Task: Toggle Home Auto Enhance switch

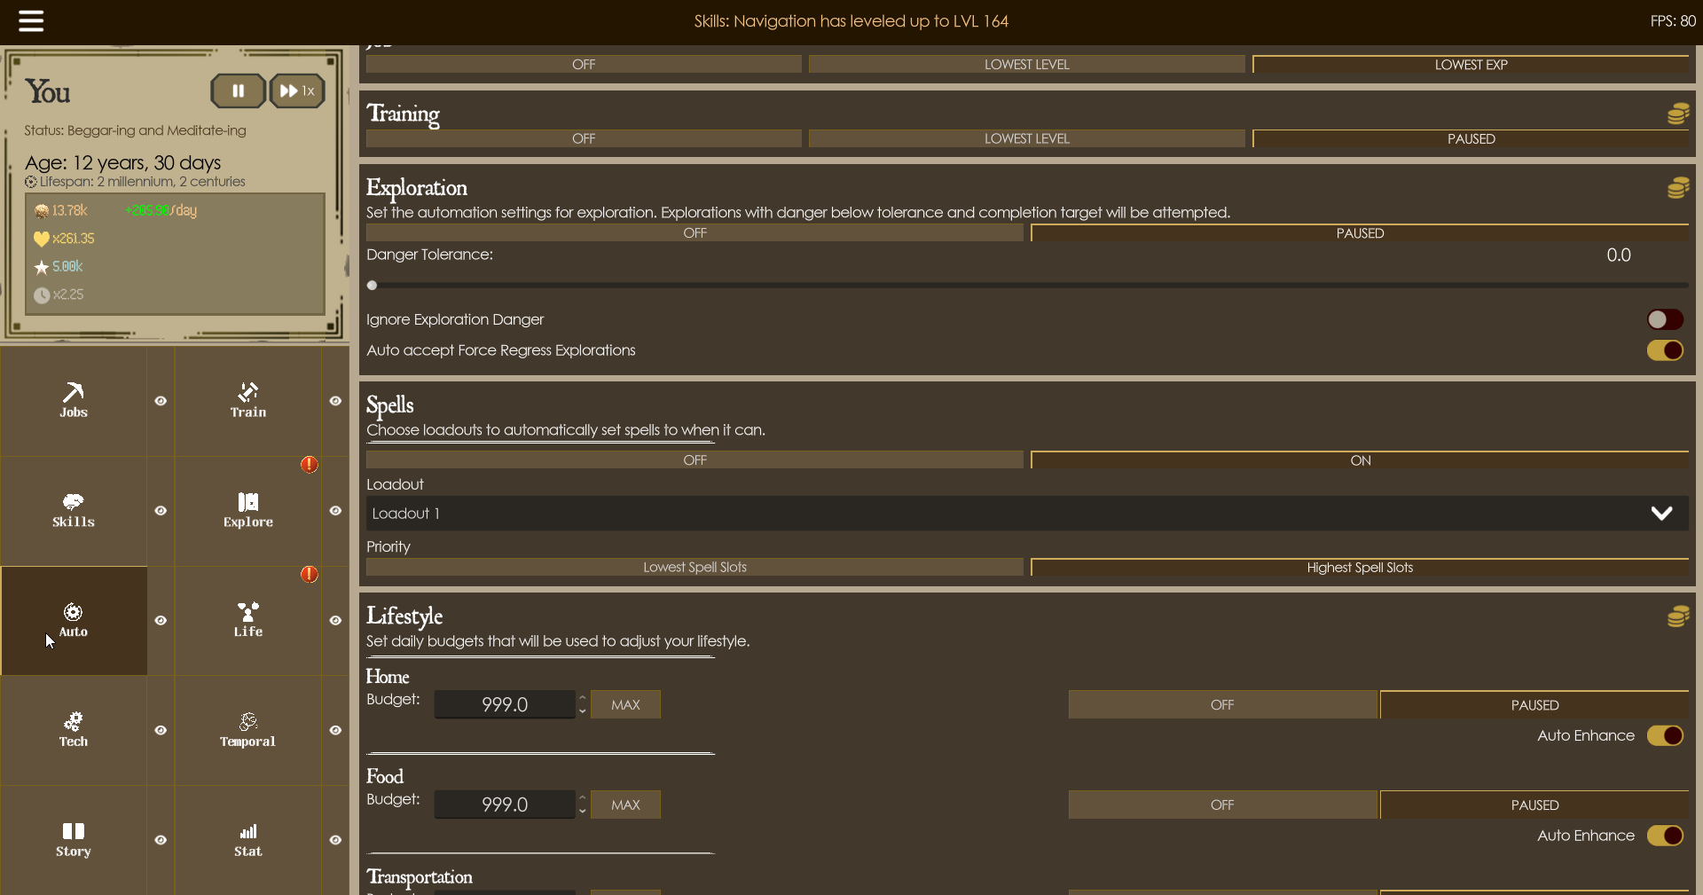Action: pyautogui.click(x=1665, y=735)
